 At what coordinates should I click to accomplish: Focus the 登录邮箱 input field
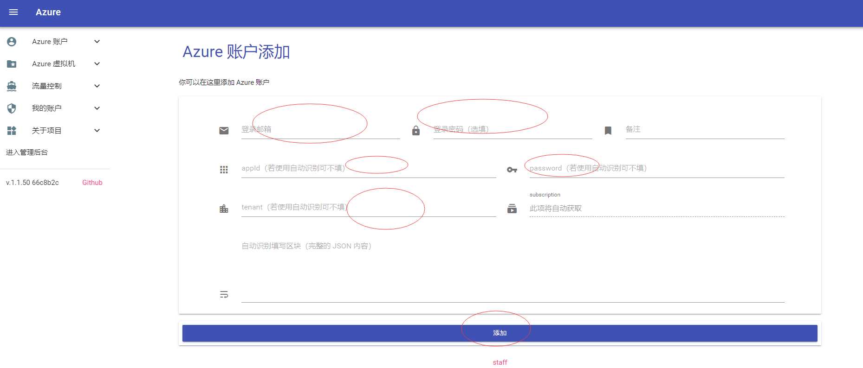(320, 129)
